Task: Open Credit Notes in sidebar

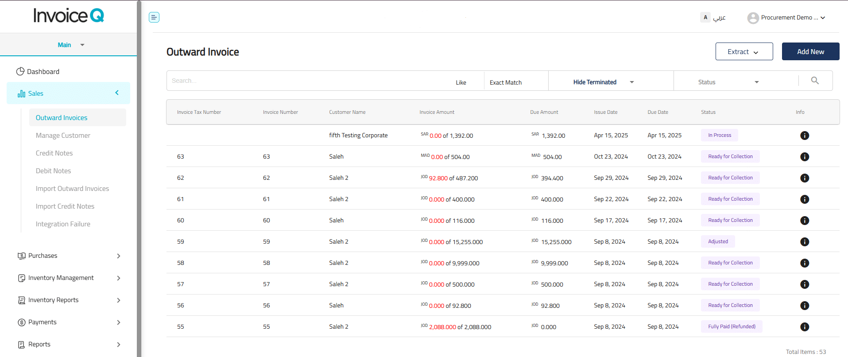Action: click(x=54, y=153)
